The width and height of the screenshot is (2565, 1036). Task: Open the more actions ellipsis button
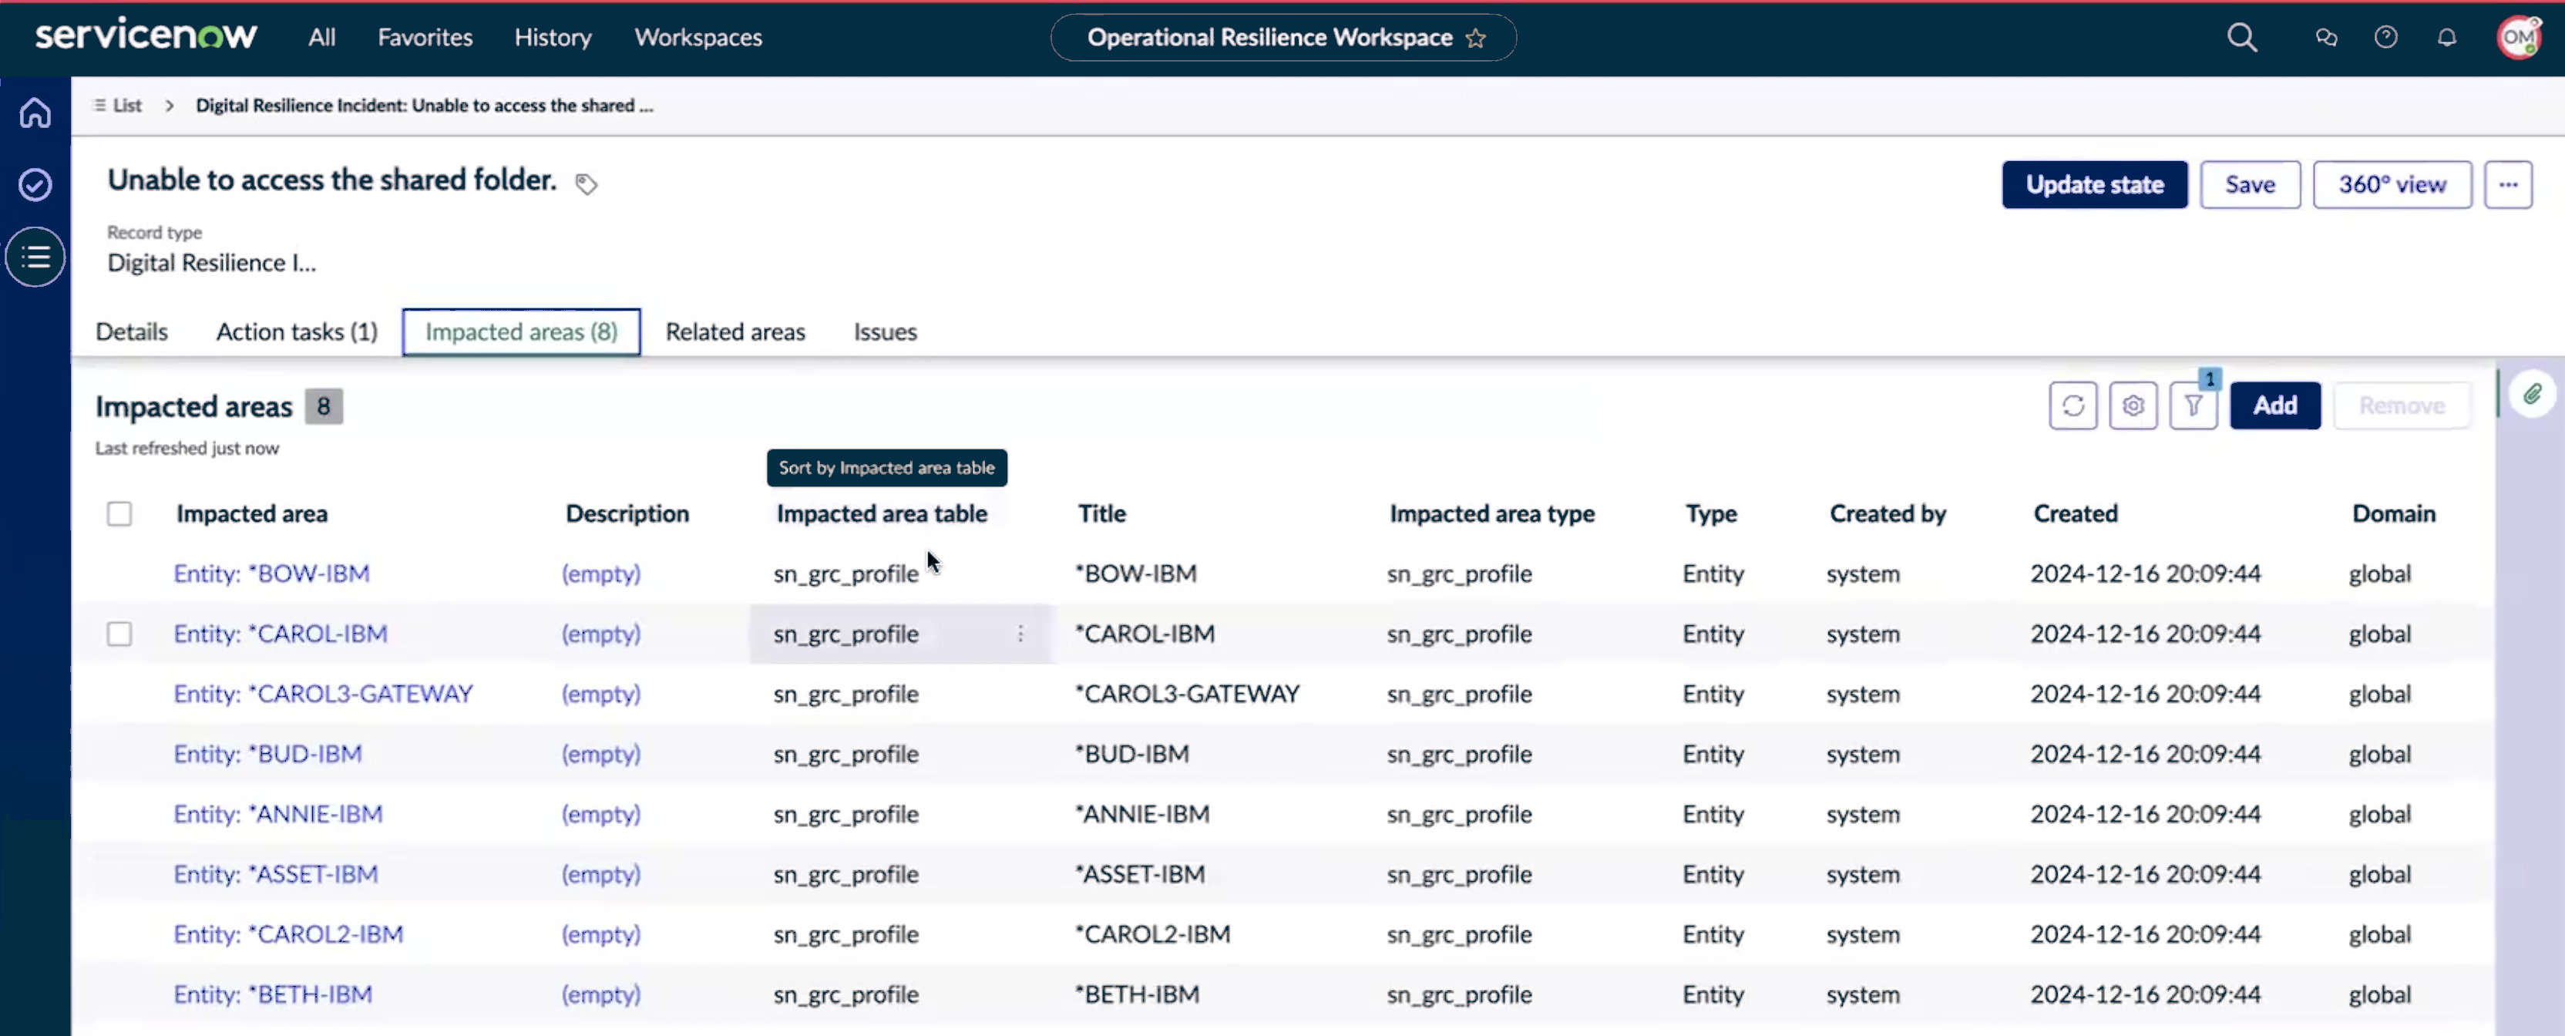(2507, 184)
